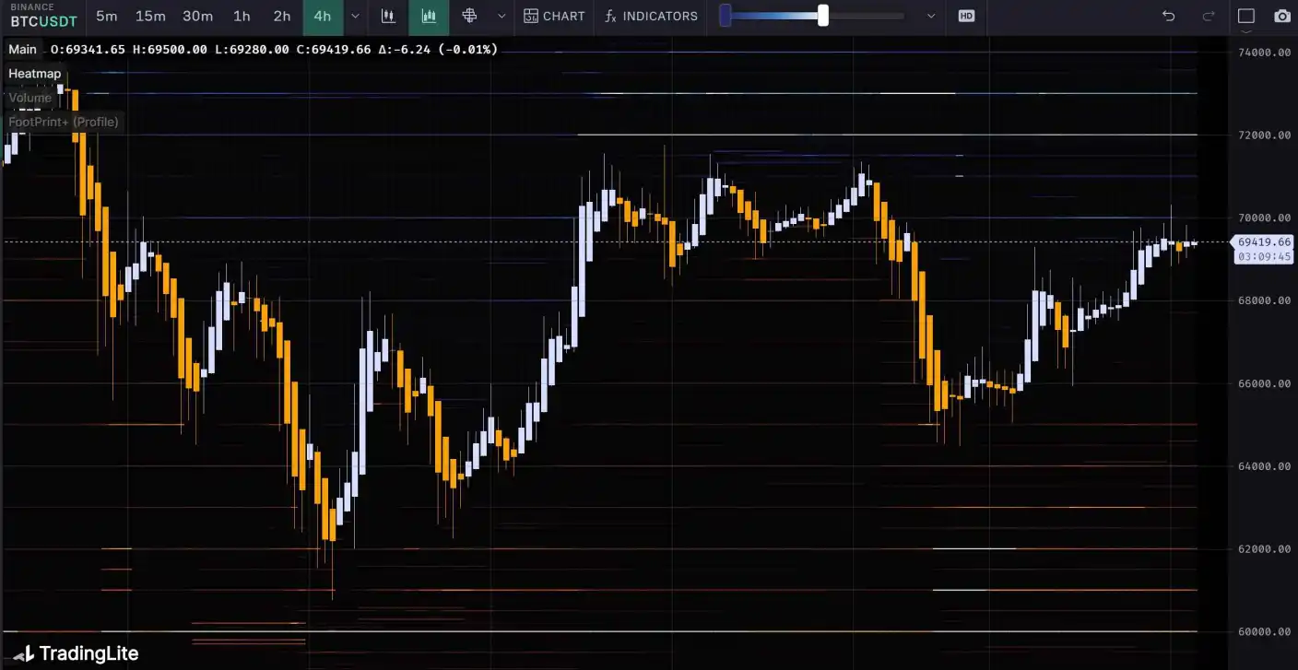Select the crosshair cursor tool
This screenshot has height=670, width=1298.
tap(469, 16)
